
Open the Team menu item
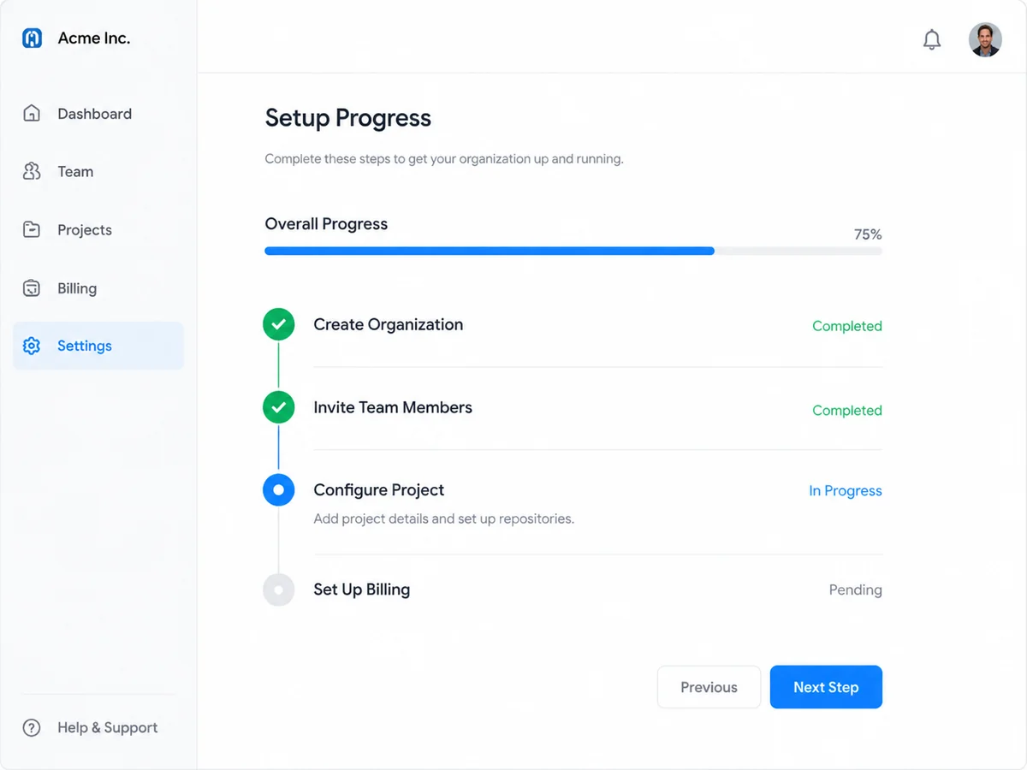[x=98, y=172]
